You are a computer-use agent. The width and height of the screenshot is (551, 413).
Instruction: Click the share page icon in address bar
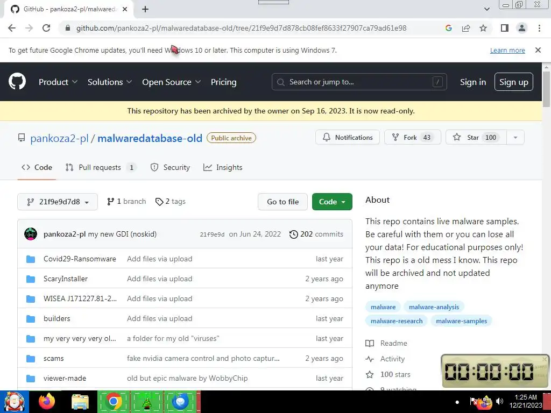[x=466, y=28]
